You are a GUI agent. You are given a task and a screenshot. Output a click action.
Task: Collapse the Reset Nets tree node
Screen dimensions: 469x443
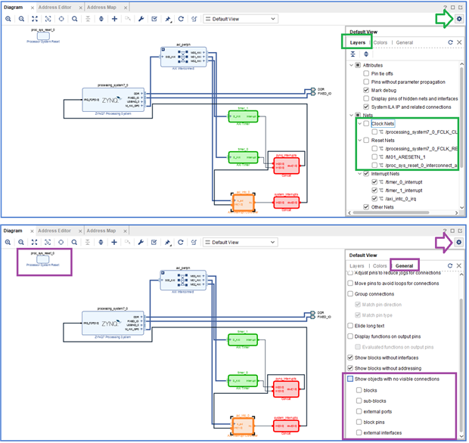coord(360,140)
